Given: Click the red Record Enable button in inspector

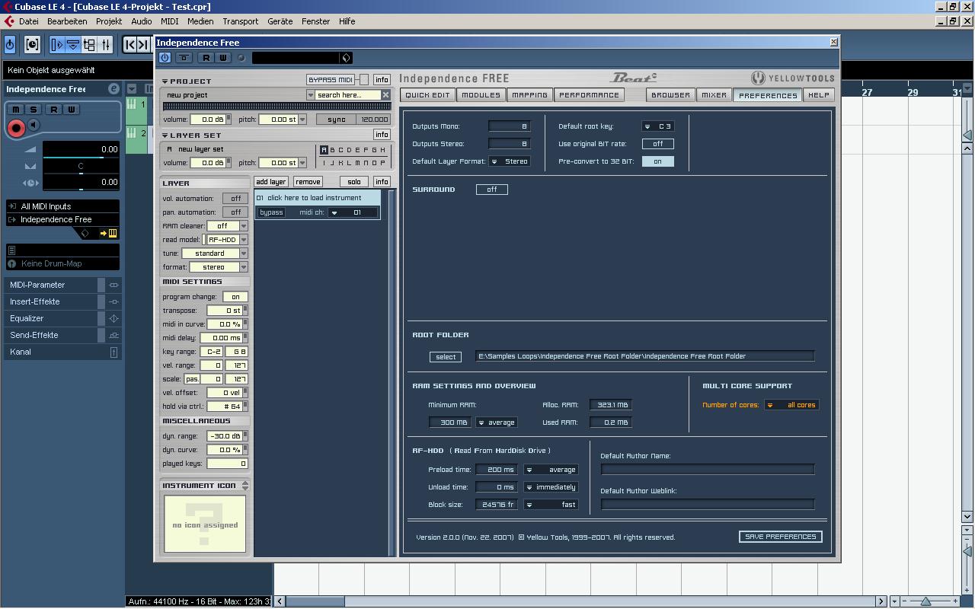Looking at the screenshot, I should pyautogui.click(x=16, y=128).
